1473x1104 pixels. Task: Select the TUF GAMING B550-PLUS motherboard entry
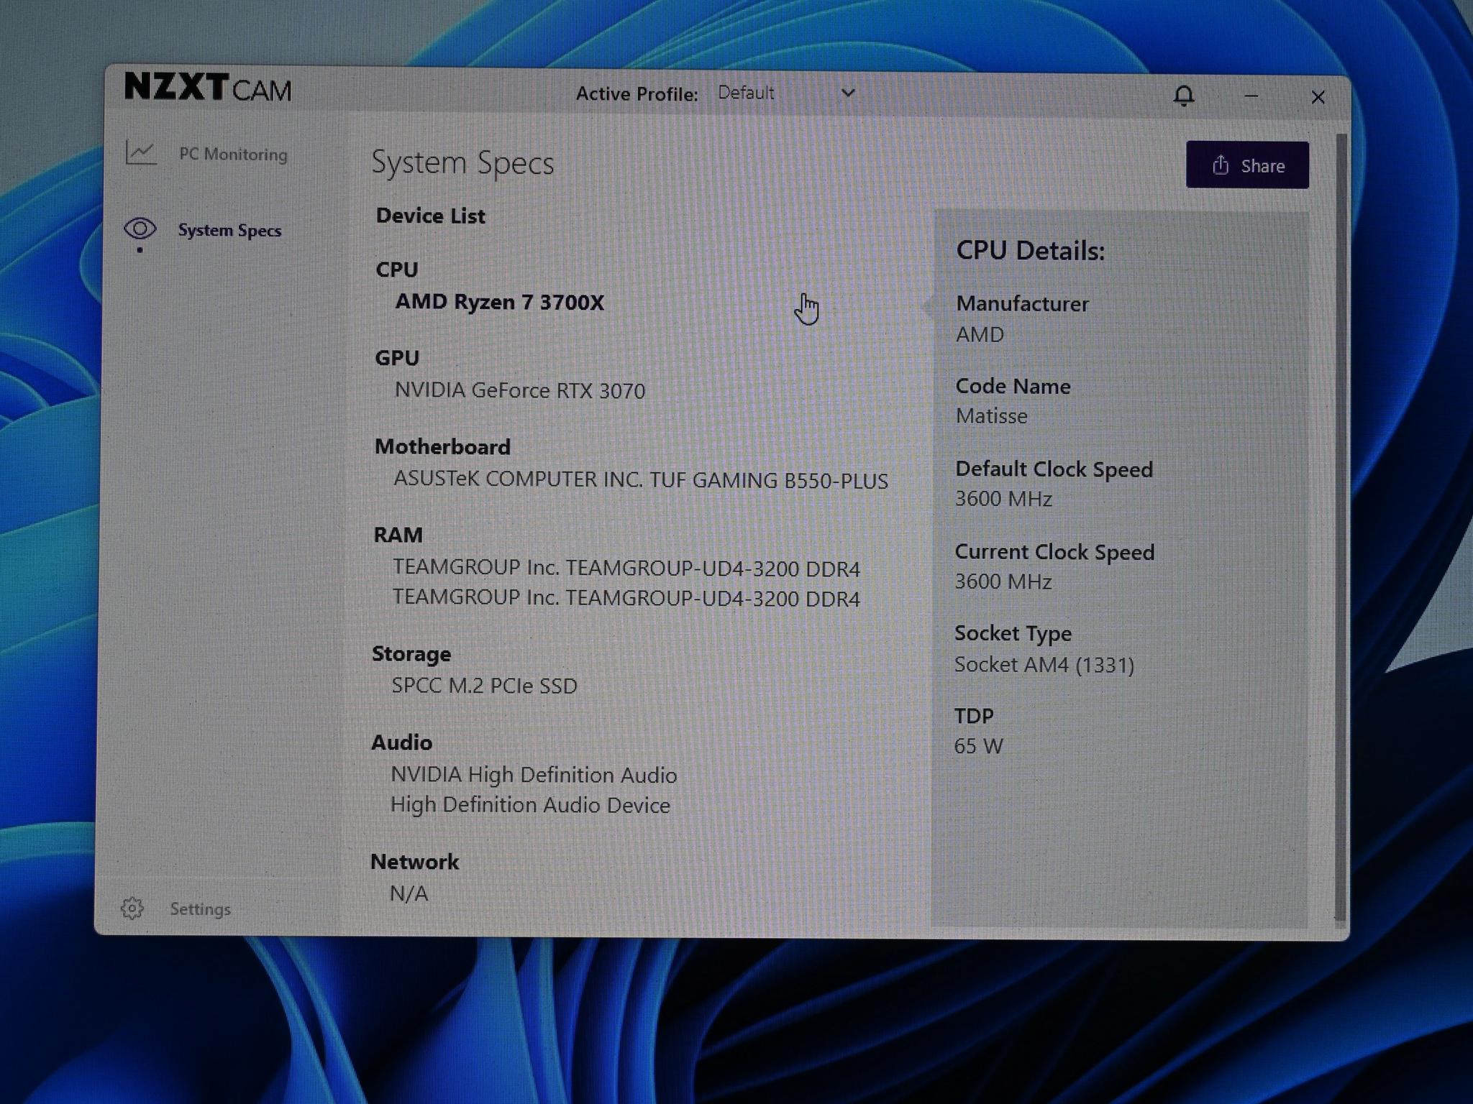point(641,479)
